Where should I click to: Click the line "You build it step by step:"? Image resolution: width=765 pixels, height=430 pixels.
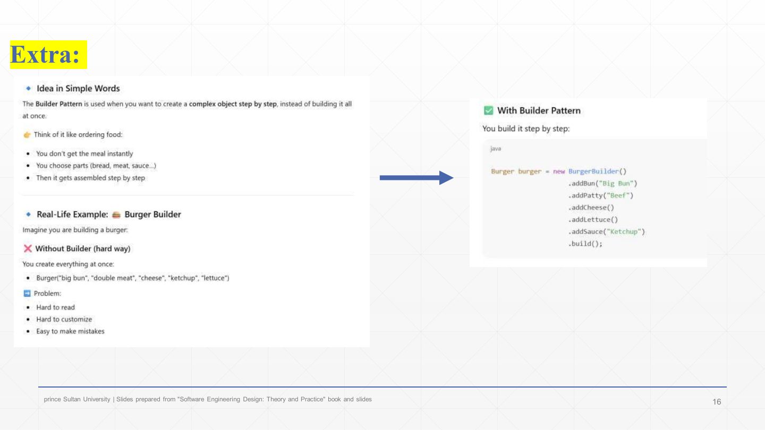(526, 129)
